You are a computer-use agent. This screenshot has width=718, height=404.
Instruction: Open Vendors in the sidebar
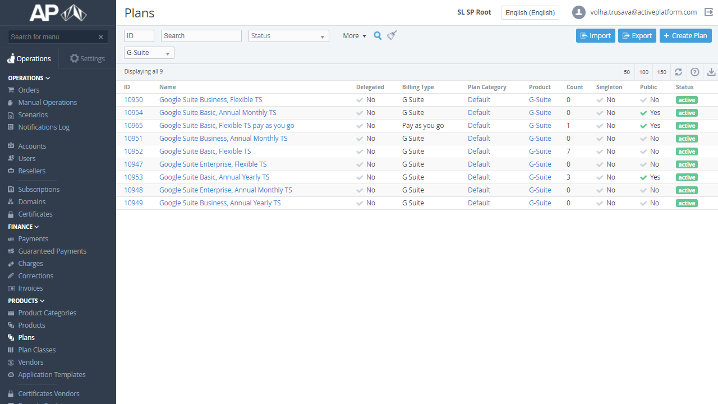(31, 362)
